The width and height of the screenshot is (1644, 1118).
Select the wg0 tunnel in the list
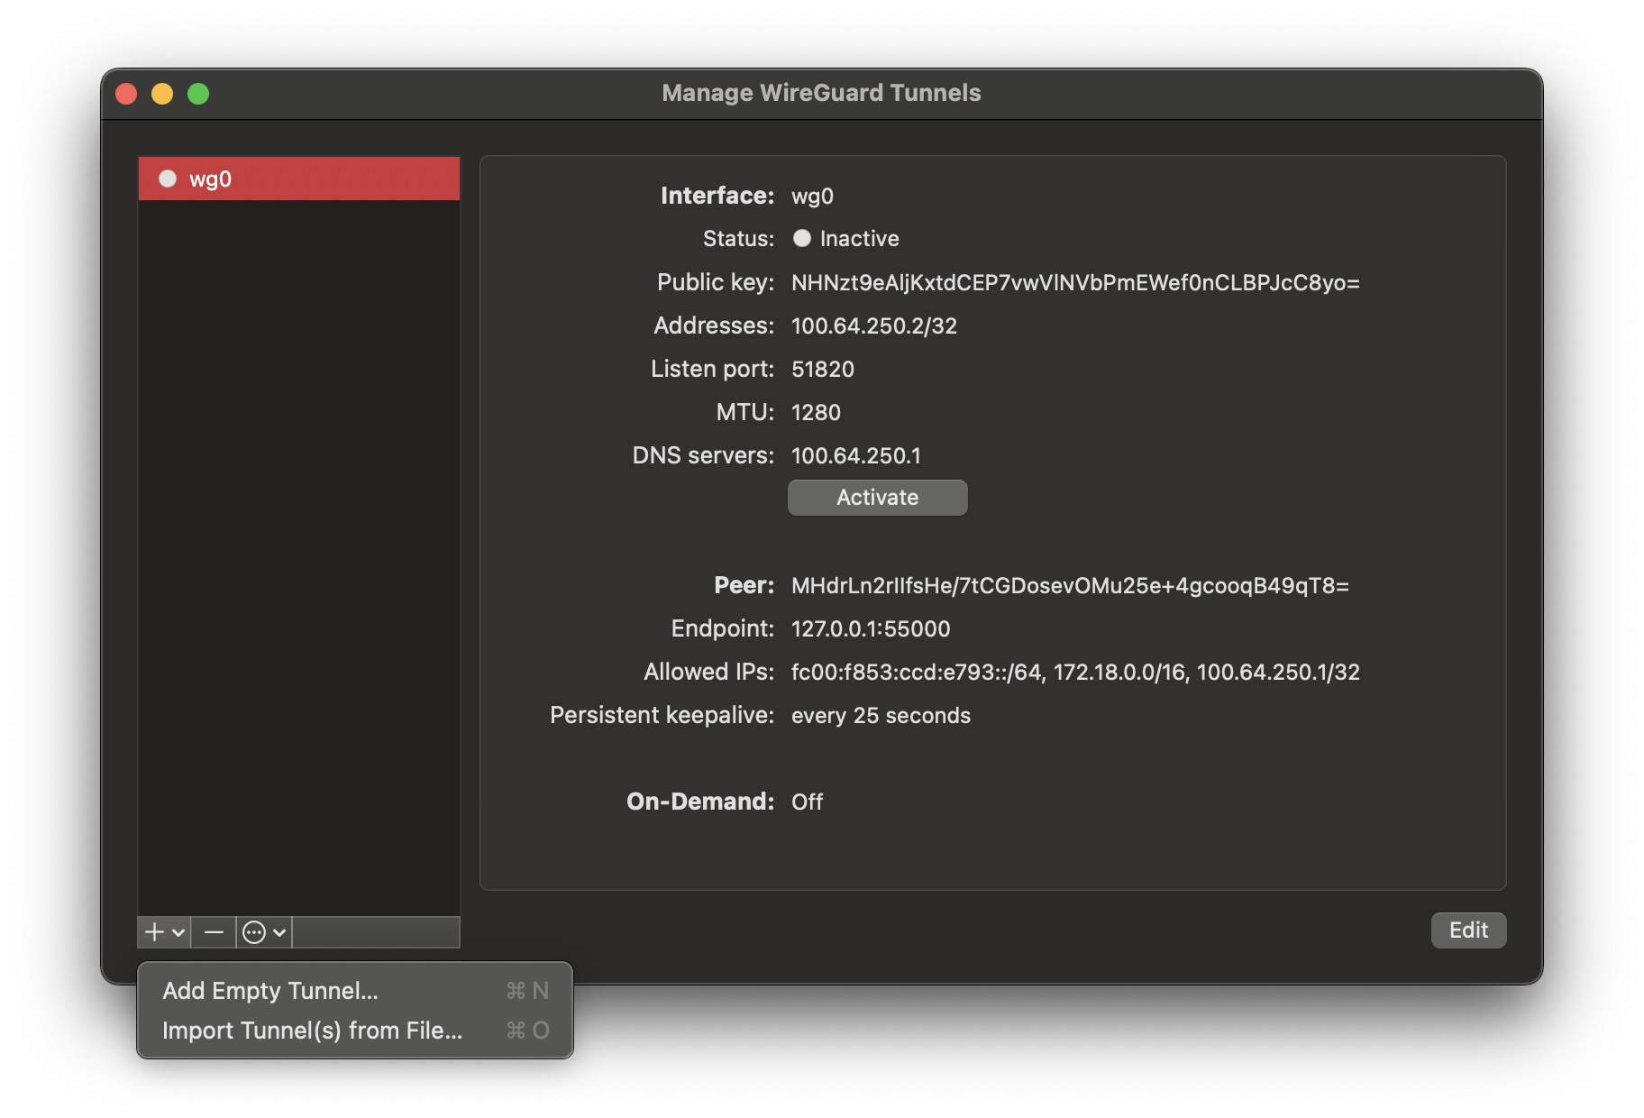[298, 179]
